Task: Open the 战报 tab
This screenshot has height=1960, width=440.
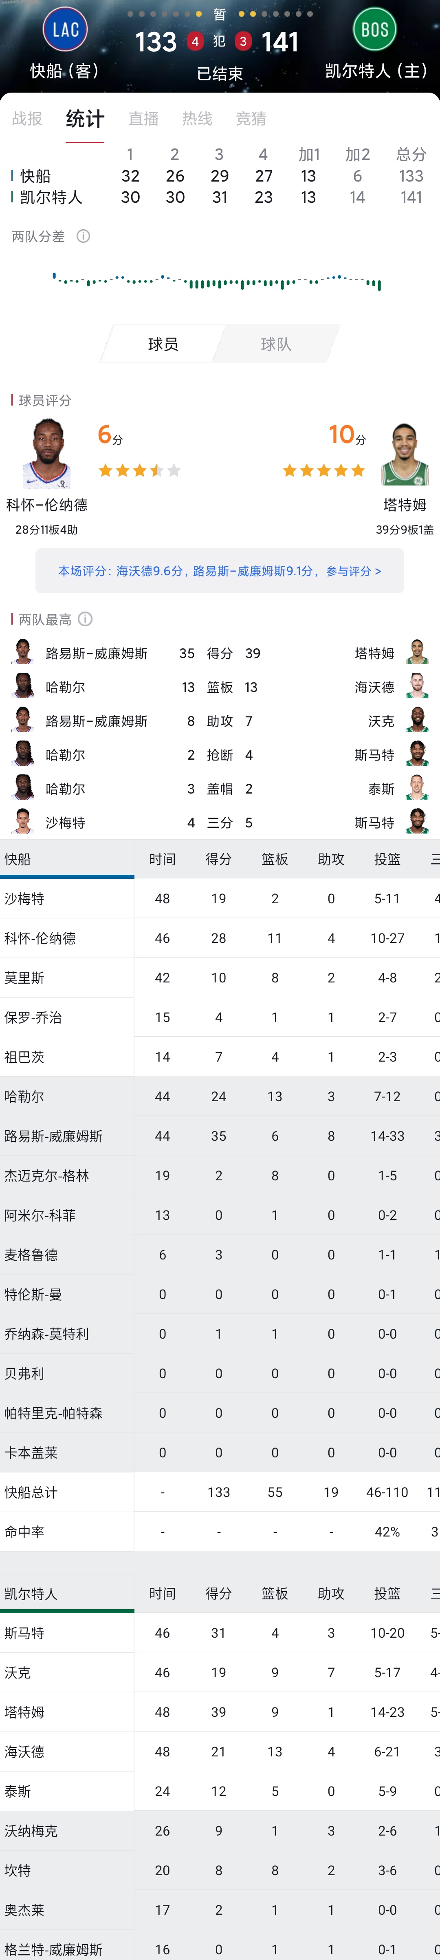Action: [27, 119]
